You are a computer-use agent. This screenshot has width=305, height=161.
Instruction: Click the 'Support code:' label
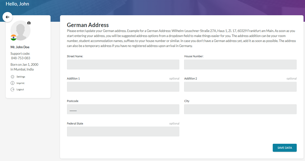(20, 53)
